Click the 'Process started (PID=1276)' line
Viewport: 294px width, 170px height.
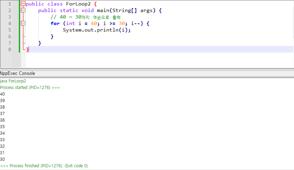30,88
